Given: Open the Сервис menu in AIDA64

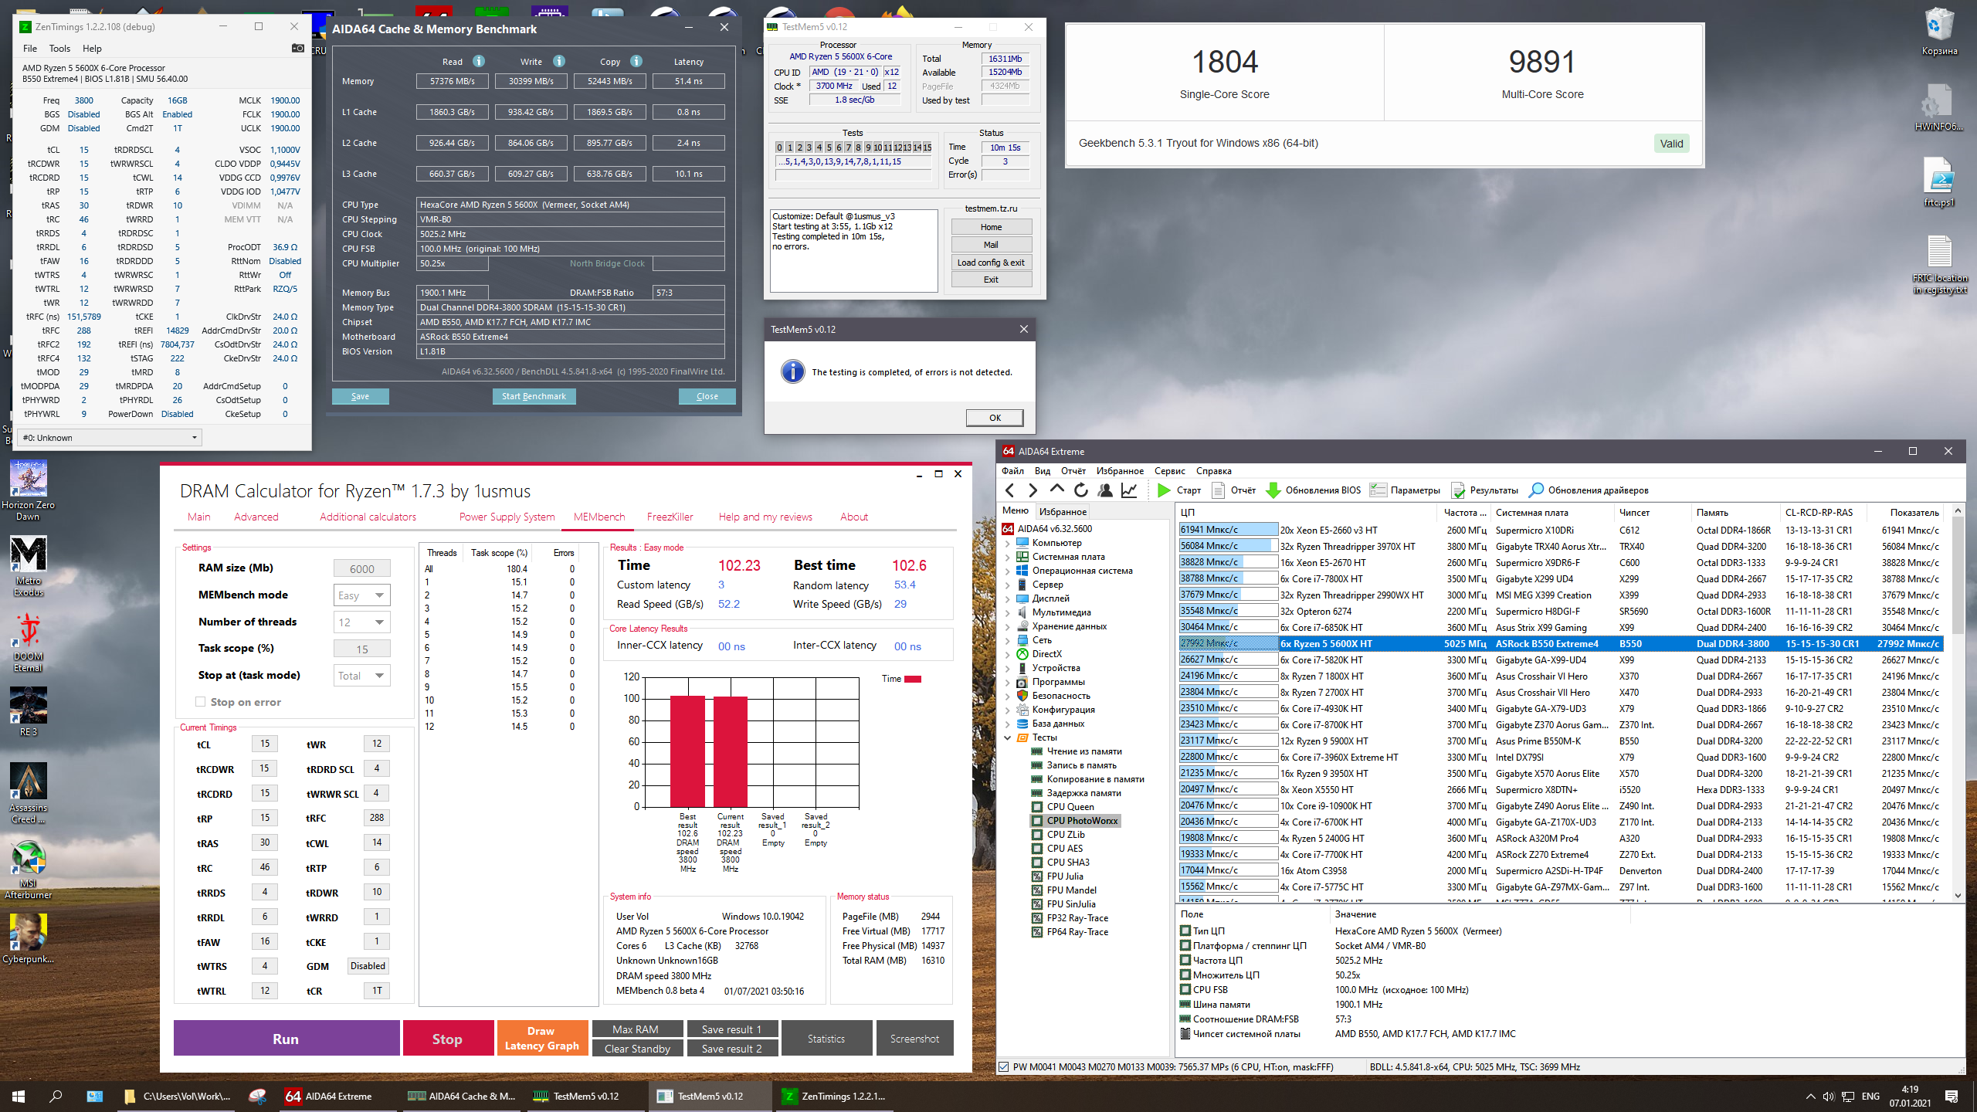Looking at the screenshot, I should coord(1169,471).
